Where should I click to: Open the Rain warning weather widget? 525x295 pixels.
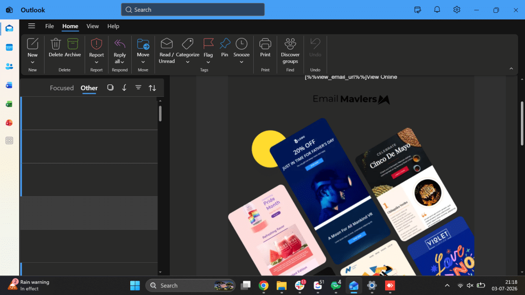[29, 285]
